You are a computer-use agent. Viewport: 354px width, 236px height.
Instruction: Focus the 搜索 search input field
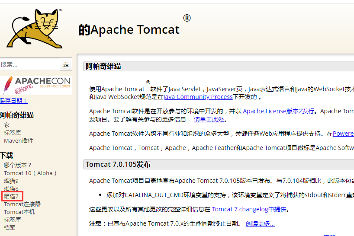pyautogui.click(x=30, y=64)
